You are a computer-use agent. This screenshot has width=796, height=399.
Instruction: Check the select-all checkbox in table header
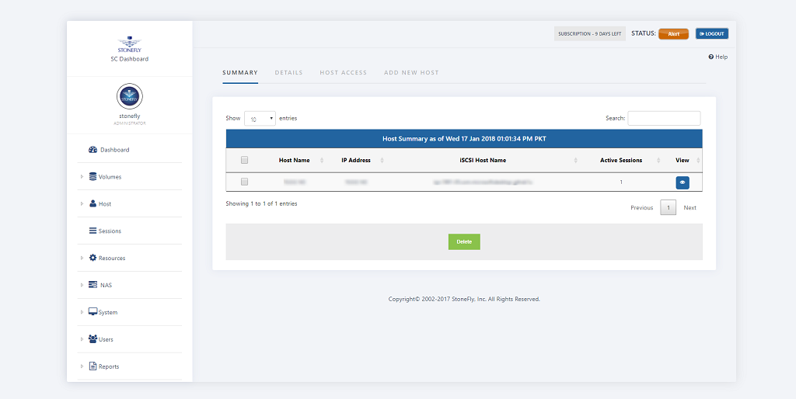click(x=244, y=161)
